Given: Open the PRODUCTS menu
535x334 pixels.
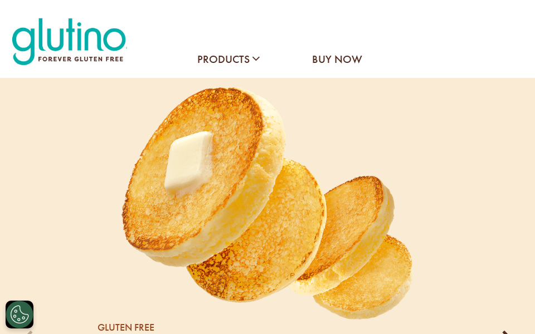Looking at the screenshot, I should (228, 60).
